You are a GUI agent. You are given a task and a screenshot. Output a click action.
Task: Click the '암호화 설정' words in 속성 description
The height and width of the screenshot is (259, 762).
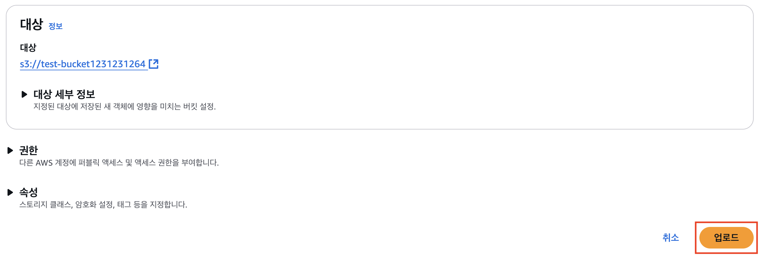94,204
